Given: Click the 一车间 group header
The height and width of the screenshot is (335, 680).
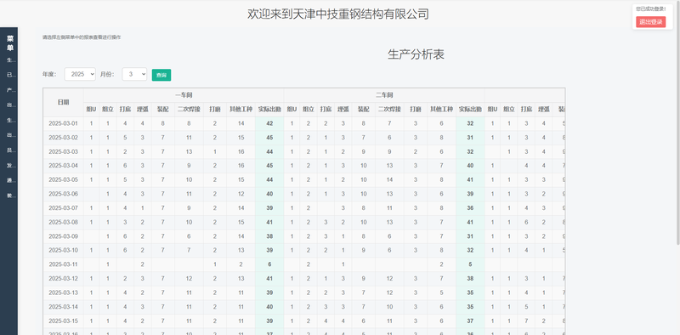Looking at the screenshot, I should (184, 95).
